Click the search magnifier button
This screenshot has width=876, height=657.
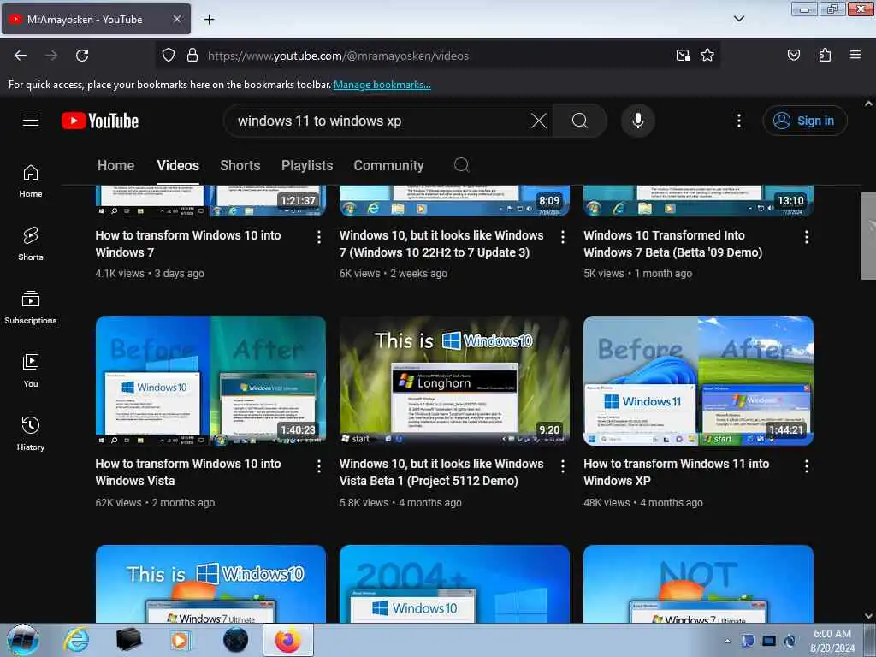click(580, 121)
